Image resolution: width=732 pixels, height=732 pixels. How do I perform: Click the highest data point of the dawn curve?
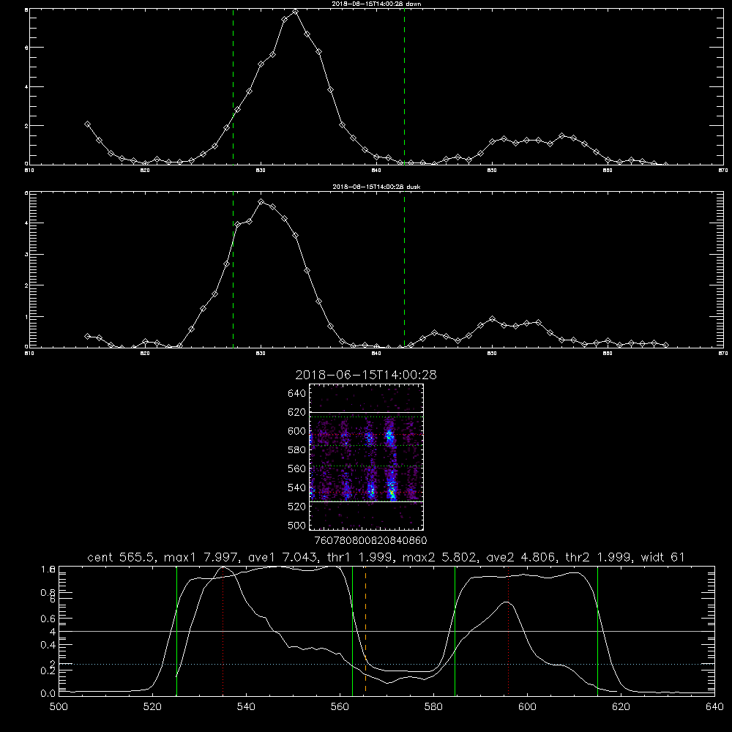[295, 12]
